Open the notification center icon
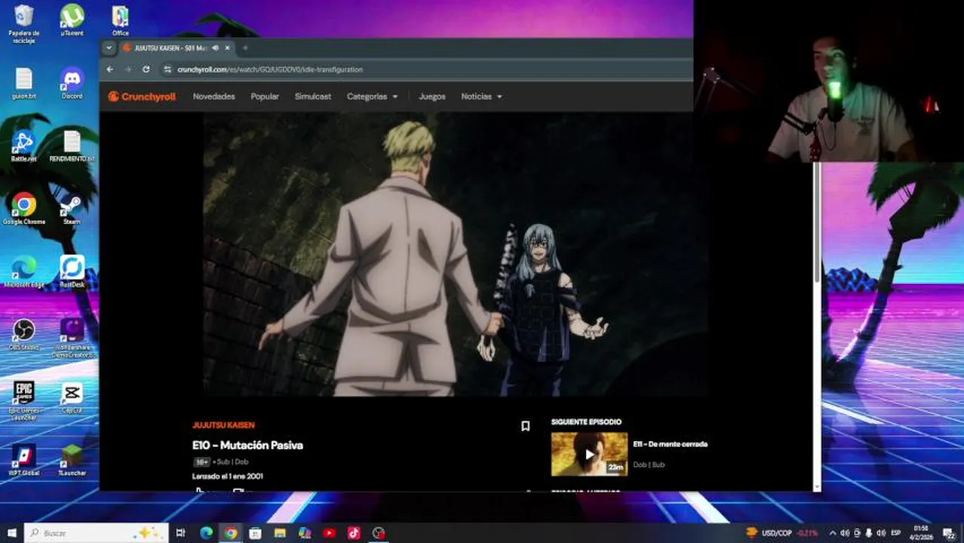The height and width of the screenshot is (543, 964). (950, 533)
